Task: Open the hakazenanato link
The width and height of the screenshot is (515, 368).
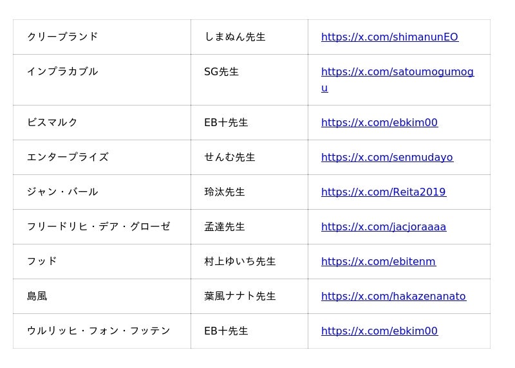Action: coord(393,297)
